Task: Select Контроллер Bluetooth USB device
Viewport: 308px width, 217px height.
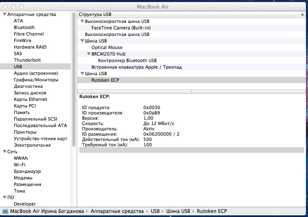Action: pos(127,60)
